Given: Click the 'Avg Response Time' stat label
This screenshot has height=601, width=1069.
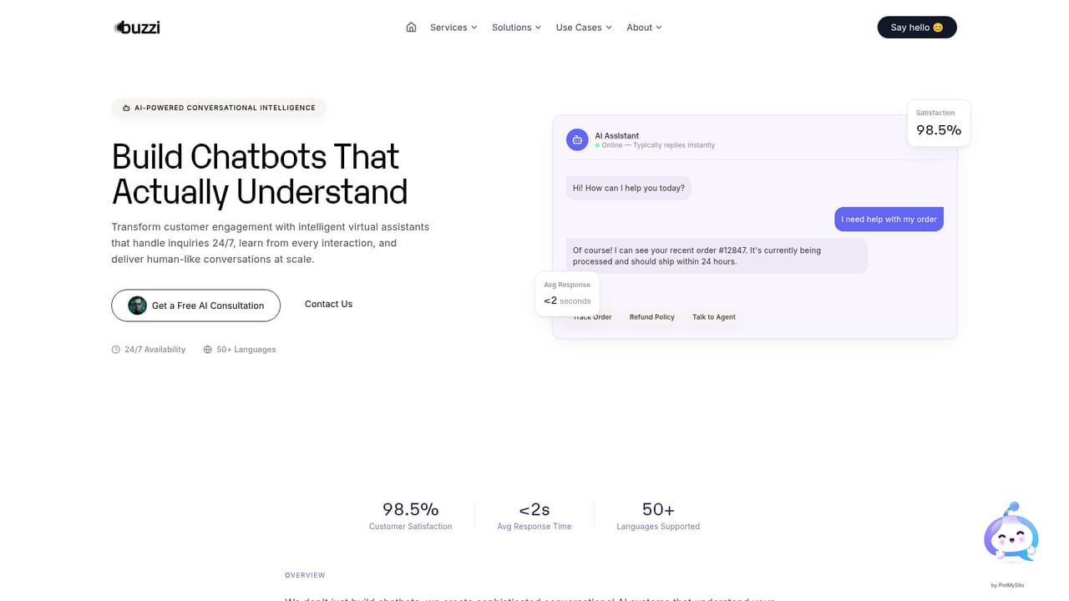Looking at the screenshot, I should 534,527.
